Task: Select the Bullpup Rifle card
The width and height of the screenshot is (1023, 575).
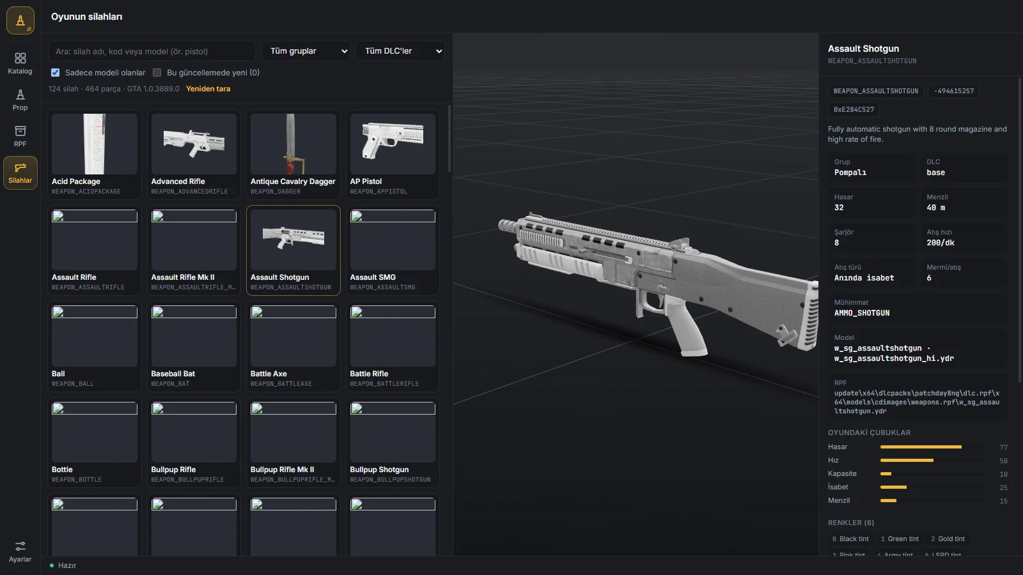Action: pos(194,443)
